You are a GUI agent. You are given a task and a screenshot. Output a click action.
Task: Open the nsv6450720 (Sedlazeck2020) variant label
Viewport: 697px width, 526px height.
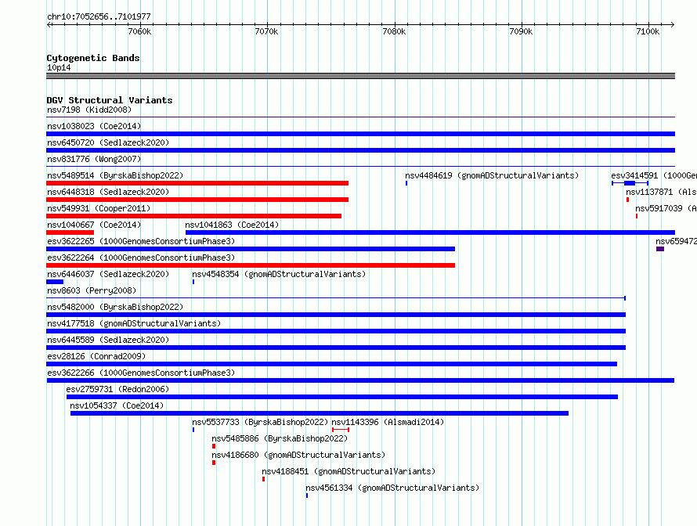tap(108, 142)
